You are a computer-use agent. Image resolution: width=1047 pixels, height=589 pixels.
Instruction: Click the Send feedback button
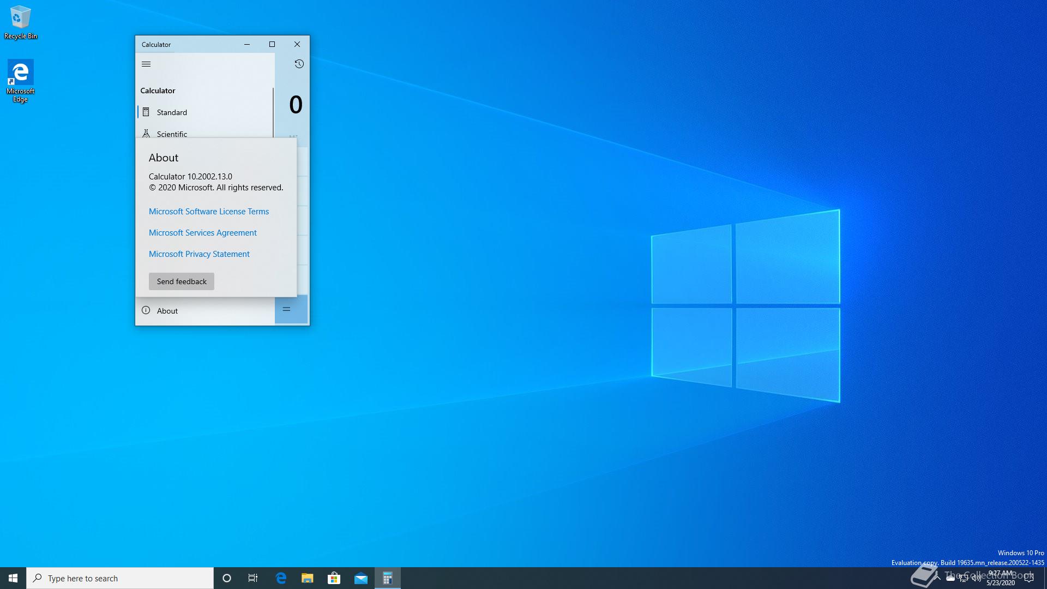(182, 281)
